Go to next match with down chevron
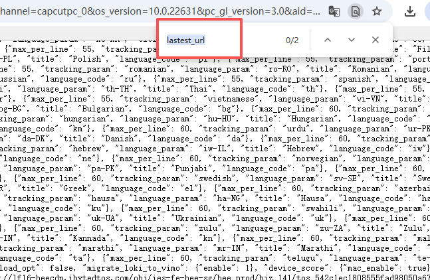 coord(352,40)
